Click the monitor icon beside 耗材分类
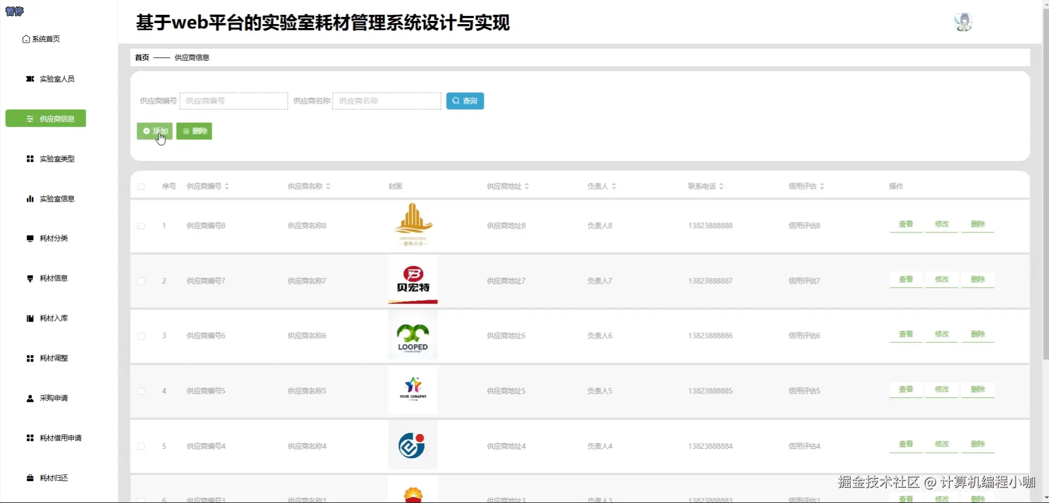 30,238
